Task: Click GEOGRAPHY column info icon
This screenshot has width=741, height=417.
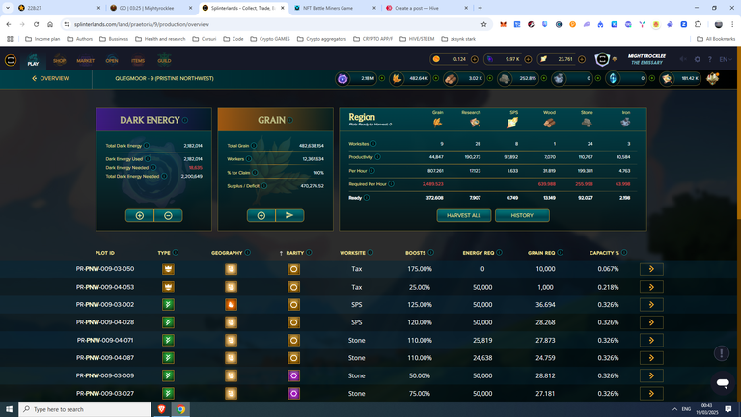Action: (x=248, y=253)
